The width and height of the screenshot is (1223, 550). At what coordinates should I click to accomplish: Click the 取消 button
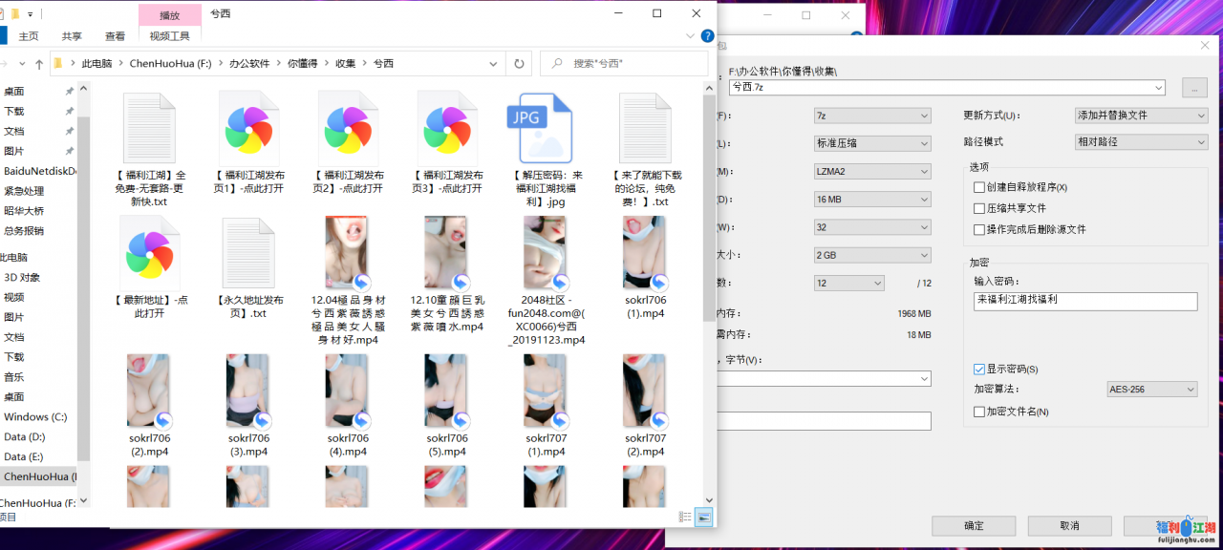tap(1069, 525)
